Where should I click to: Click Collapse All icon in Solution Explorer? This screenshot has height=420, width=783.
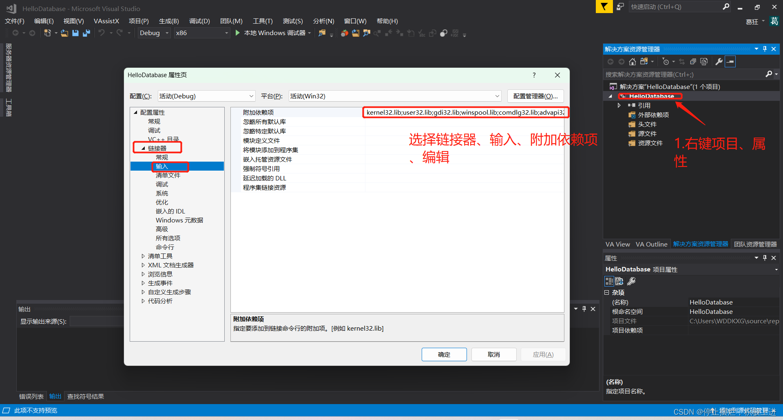pyautogui.click(x=693, y=62)
